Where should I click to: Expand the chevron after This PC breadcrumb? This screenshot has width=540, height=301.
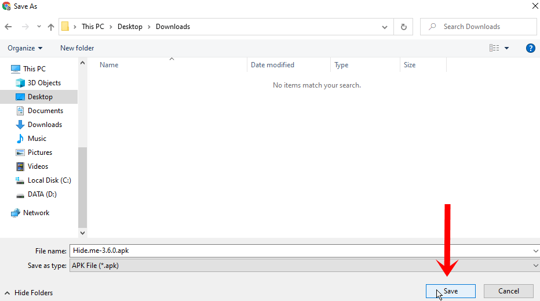111,27
